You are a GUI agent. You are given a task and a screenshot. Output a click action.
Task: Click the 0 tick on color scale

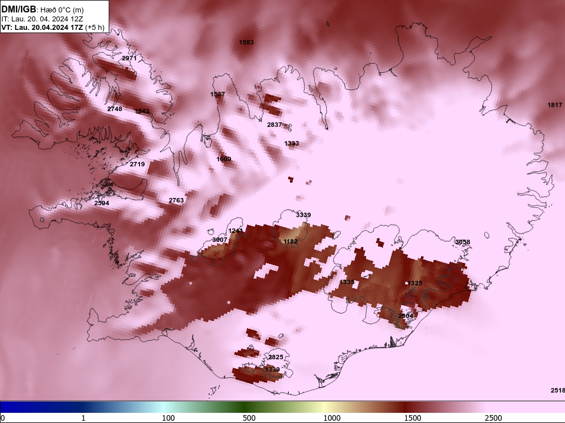click(x=3, y=418)
